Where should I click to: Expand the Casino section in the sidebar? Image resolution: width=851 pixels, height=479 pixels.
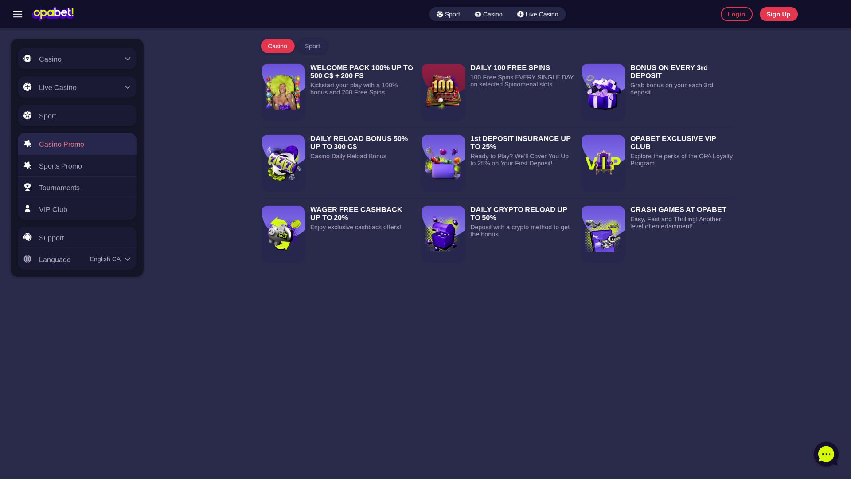127,58
